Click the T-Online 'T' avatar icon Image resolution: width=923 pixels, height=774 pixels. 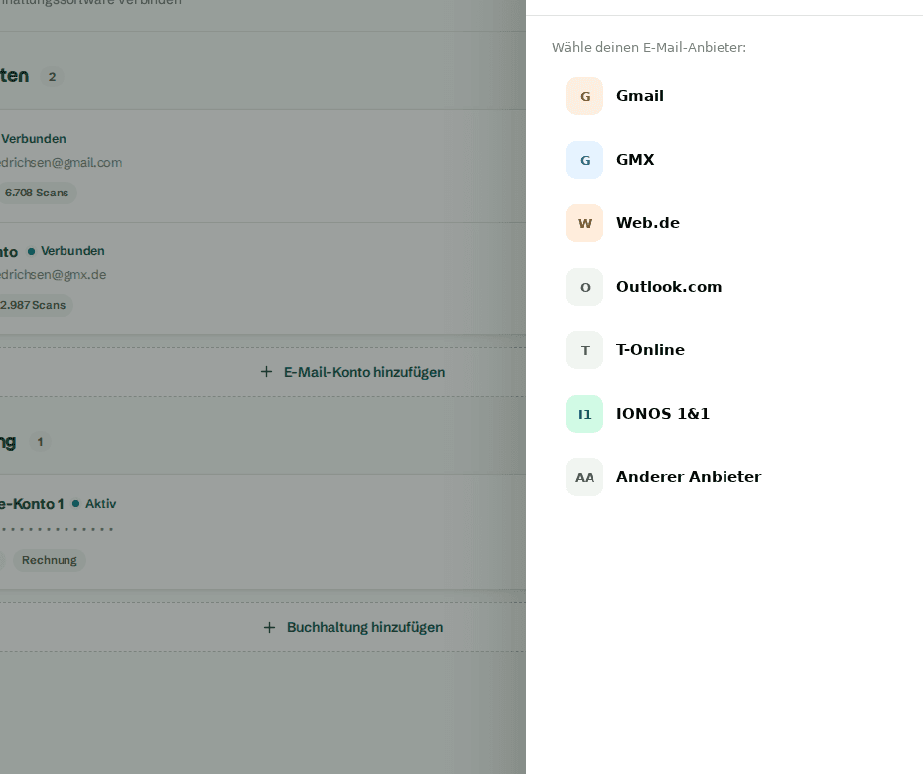[x=585, y=350]
